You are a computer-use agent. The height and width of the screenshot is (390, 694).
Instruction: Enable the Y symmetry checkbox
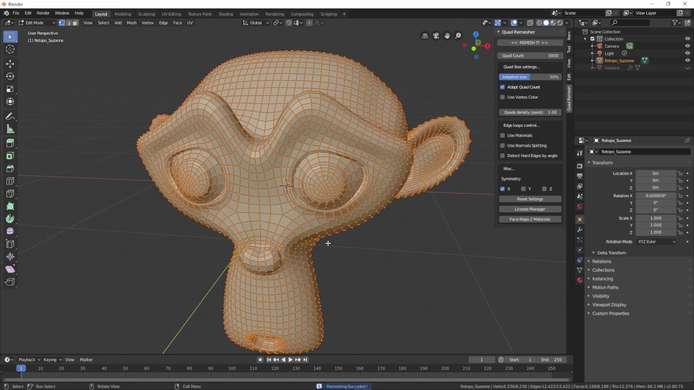(x=523, y=188)
